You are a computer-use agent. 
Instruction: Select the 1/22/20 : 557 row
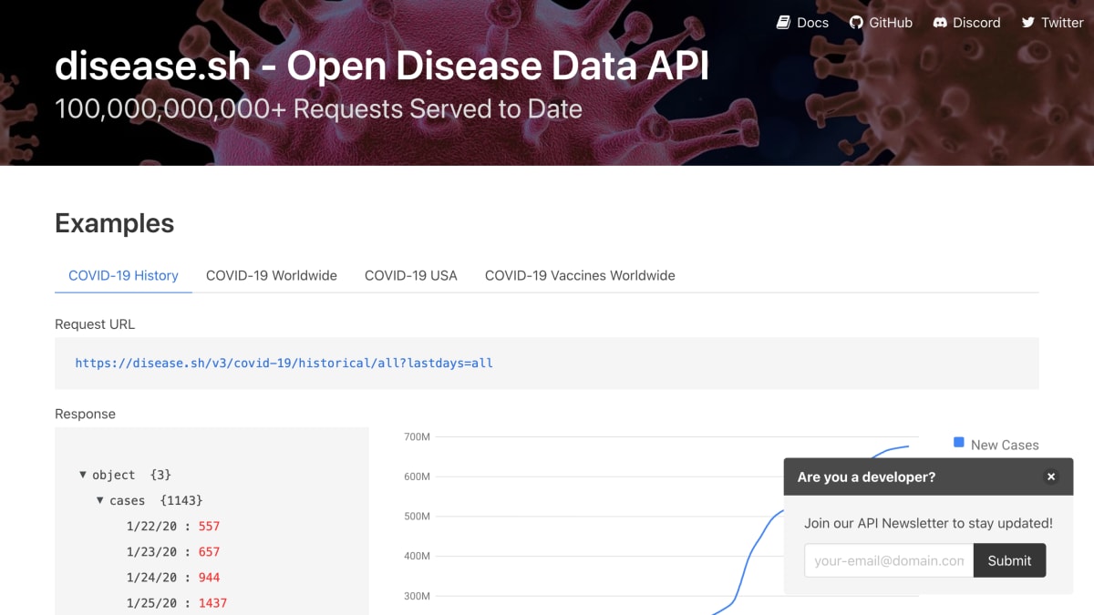click(173, 526)
